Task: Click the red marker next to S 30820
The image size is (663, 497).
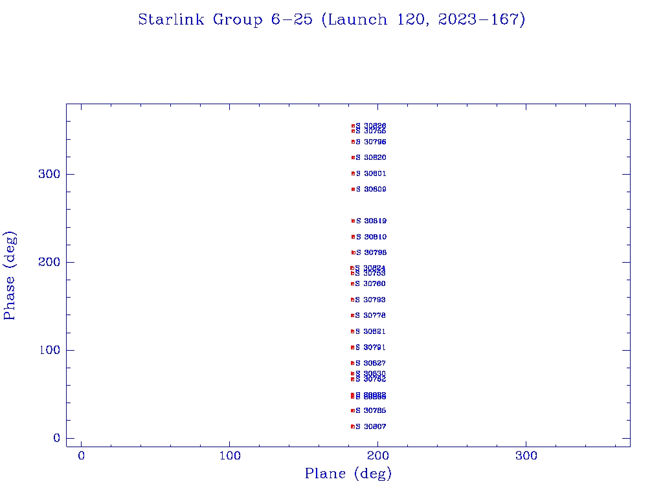Action: pos(353,157)
